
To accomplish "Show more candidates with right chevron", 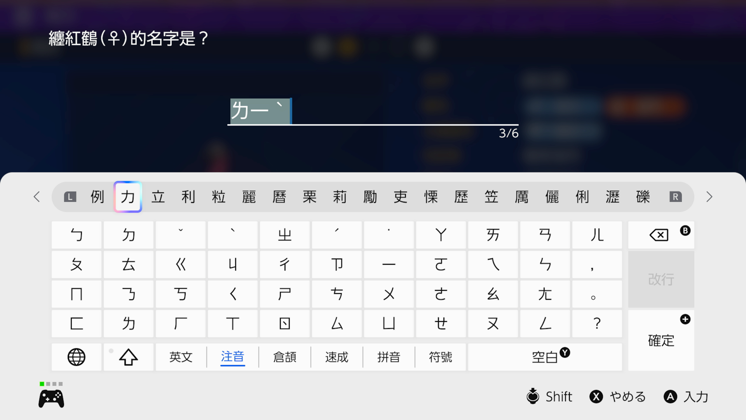I will pyautogui.click(x=709, y=197).
